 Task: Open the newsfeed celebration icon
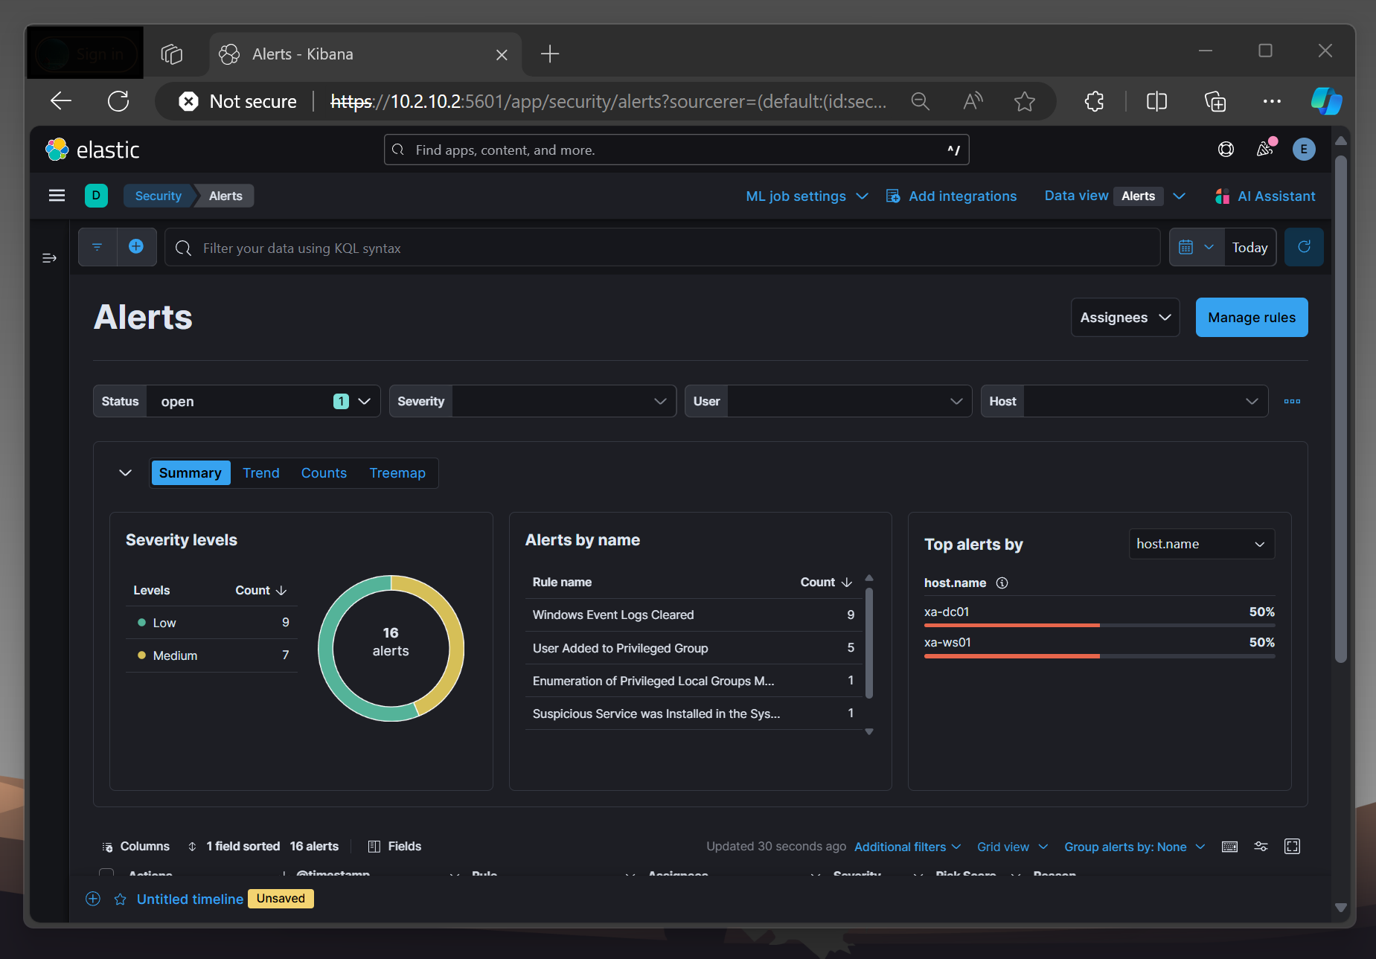pos(1265,150)
